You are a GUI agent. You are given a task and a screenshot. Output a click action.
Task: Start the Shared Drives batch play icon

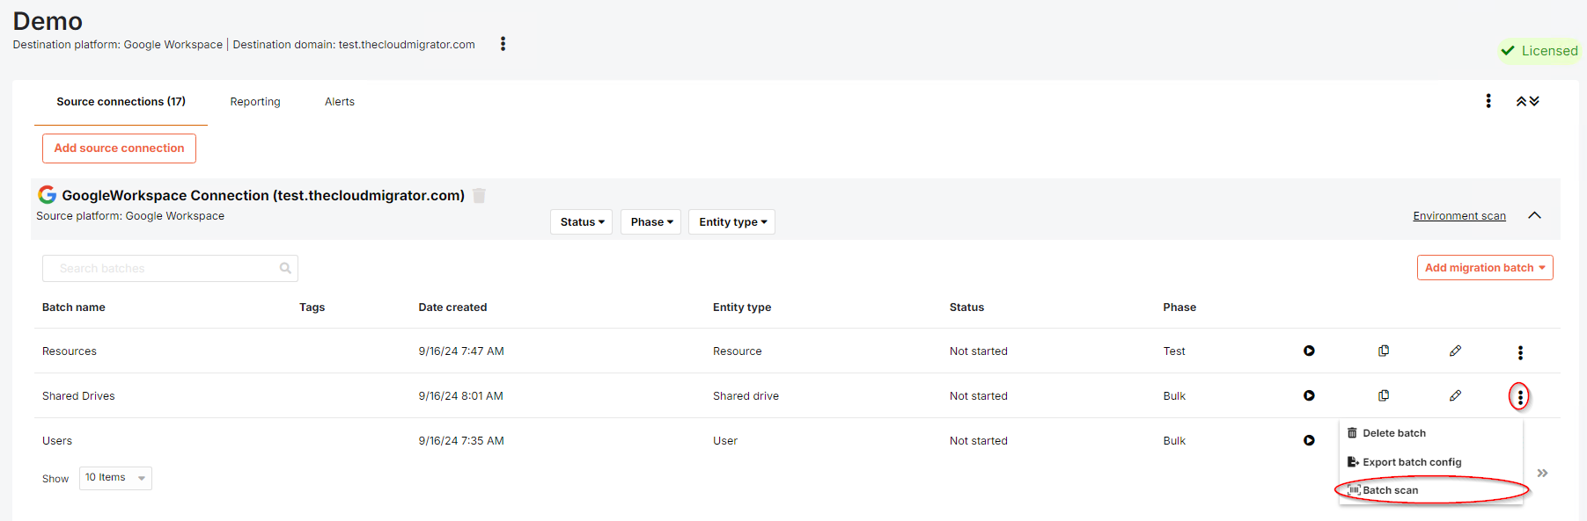click(1309, 395)
